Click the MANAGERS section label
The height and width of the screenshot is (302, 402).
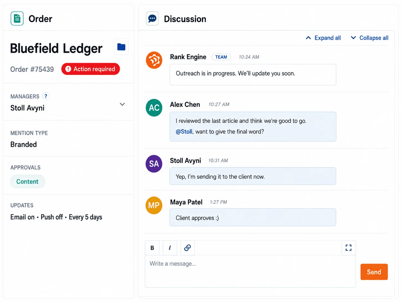tap(25, 96)
